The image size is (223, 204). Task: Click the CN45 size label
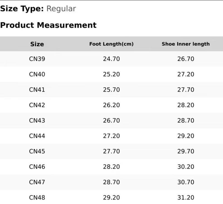37,151
